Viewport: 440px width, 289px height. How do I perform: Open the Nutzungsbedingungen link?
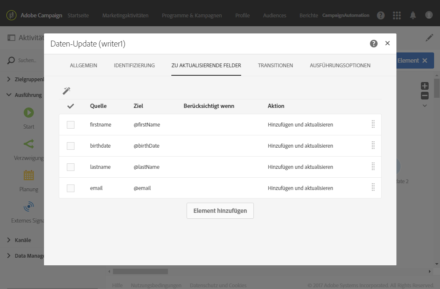156,285
